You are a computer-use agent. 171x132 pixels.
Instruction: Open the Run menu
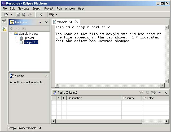tap(59, 8)
